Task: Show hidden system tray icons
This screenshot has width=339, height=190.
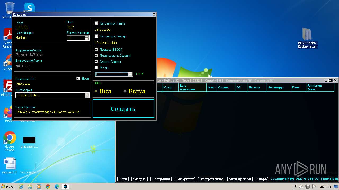Action: tap(295, 187)
